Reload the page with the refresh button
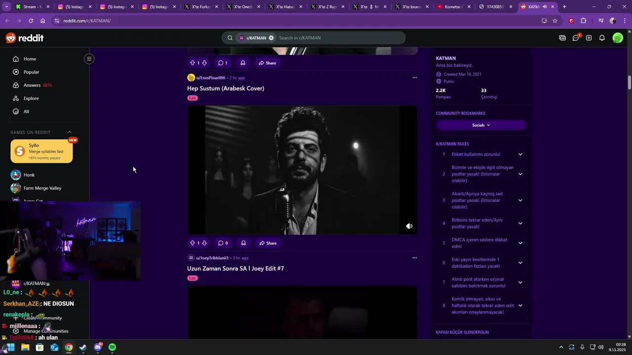 pos(31,21)
